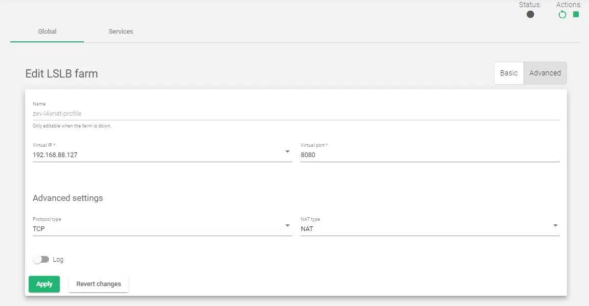Click the Revert changes button
Image resolution: width=589 pixels, height=306 pixels.
click(99, 284)
